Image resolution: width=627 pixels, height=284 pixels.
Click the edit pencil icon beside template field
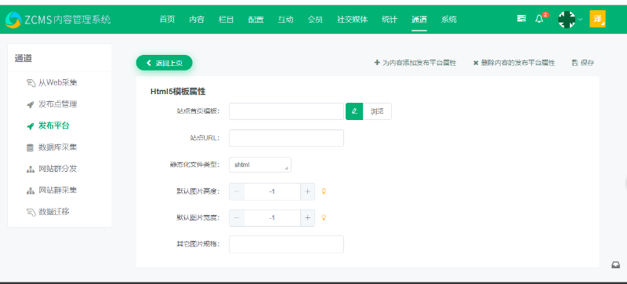click(354, 111)
